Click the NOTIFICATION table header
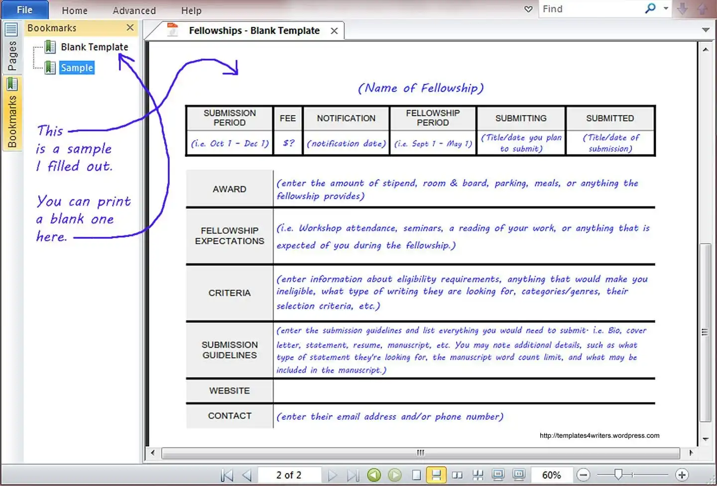Screen dimensions: 717x486 point(346,118)
